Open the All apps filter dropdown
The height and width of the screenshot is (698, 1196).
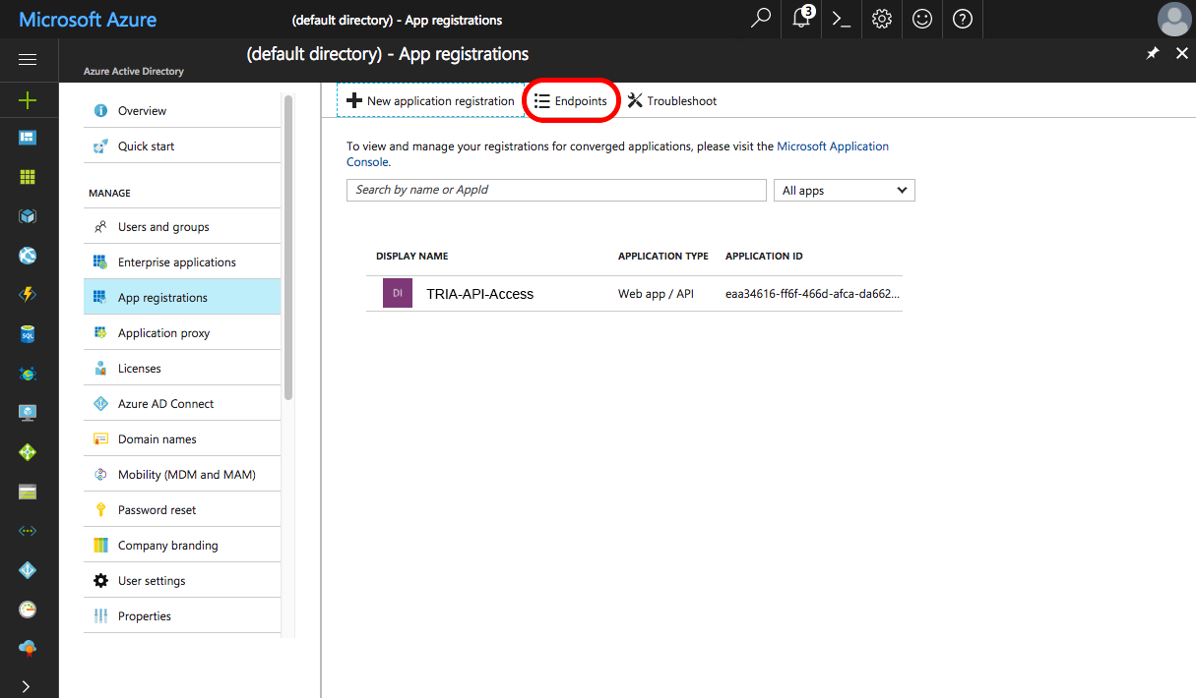[845, 191]
